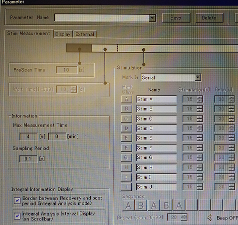Select the Mark Class A button
Image resolution: width=238 pixels, height=225 pixels.
point(127,99)
